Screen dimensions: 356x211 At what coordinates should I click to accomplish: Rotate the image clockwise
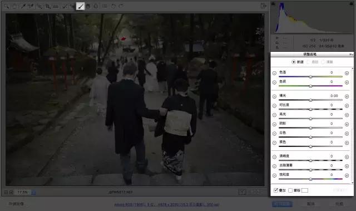121,6
